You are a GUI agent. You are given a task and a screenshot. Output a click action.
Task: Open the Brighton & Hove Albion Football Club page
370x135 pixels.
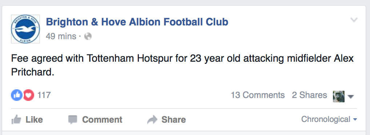[x=137, y=22]
